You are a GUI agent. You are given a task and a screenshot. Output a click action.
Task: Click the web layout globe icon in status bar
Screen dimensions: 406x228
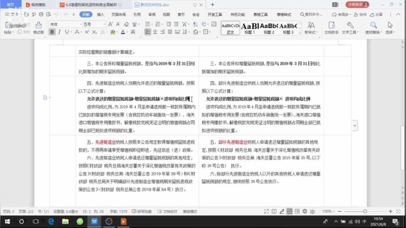(x=304, y=212)
